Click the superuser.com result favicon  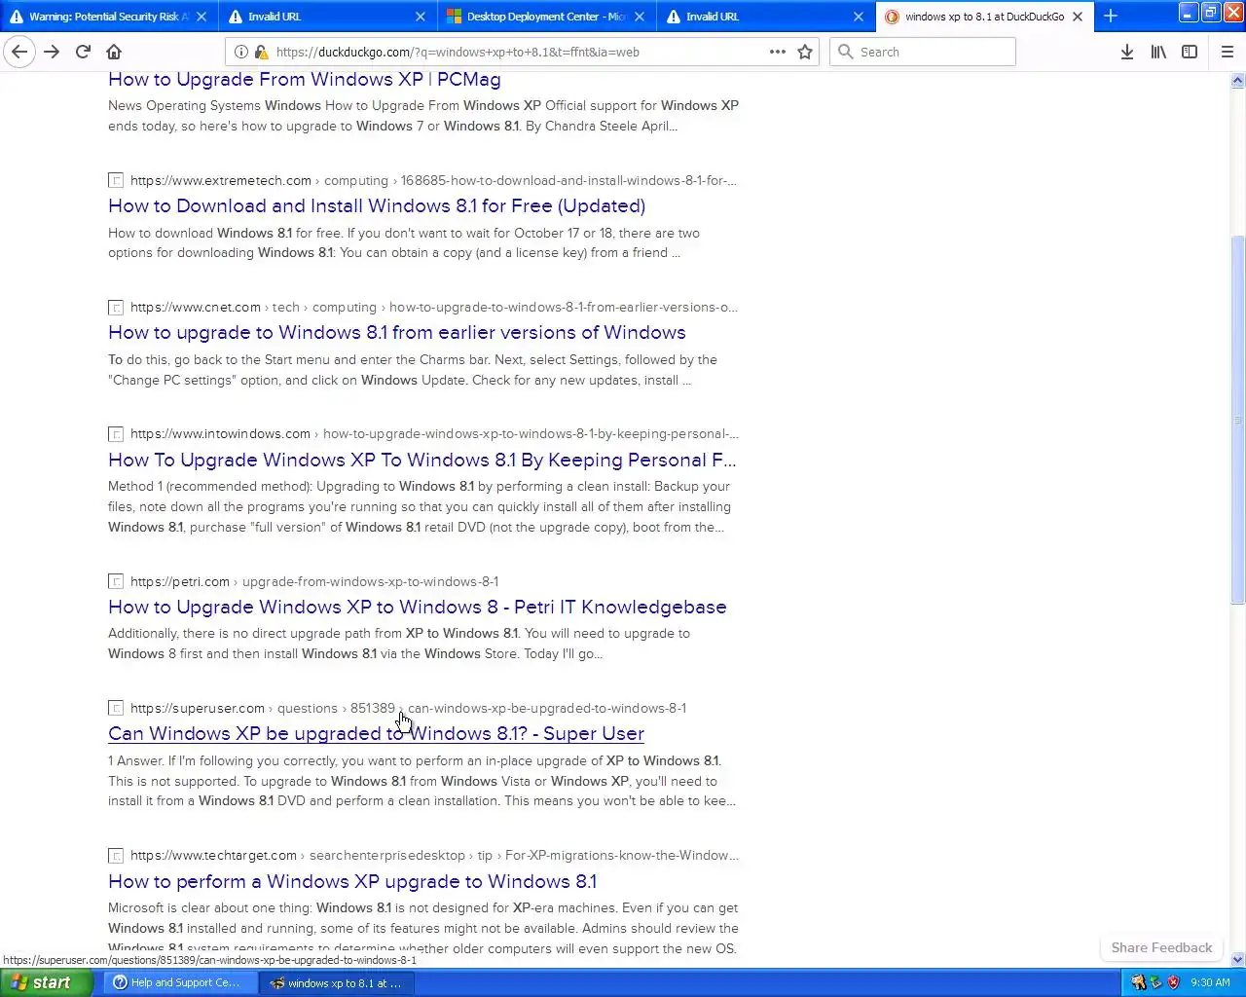tap(116, 708)
